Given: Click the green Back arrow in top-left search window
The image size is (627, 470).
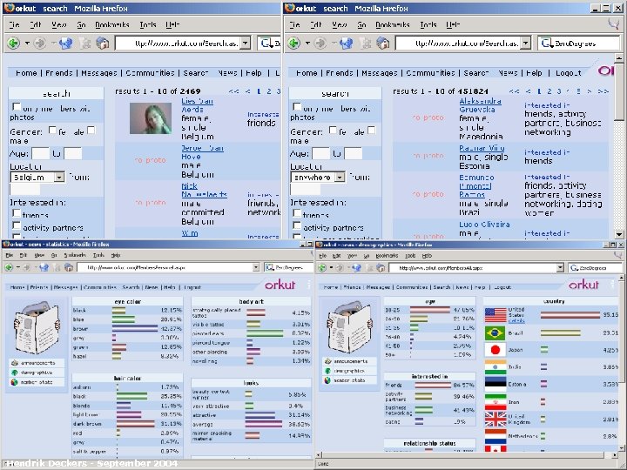Looking at the screenshot, I should click(14, 43).
